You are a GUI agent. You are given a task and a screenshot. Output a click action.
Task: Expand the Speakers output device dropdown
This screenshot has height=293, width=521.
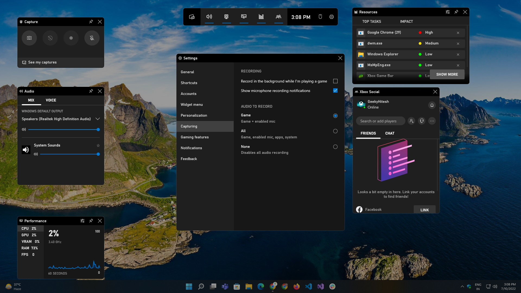tap(98, 119)
